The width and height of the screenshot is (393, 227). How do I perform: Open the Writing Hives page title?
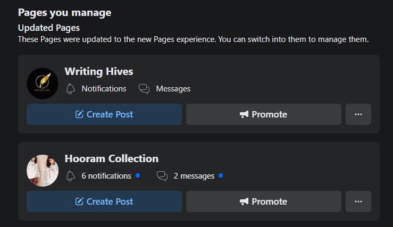tap(99, 71)
